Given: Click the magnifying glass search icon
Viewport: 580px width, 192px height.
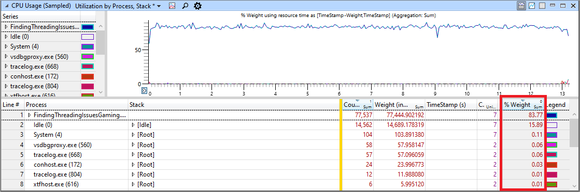Looking at the screenshot, I should (186, 6).
